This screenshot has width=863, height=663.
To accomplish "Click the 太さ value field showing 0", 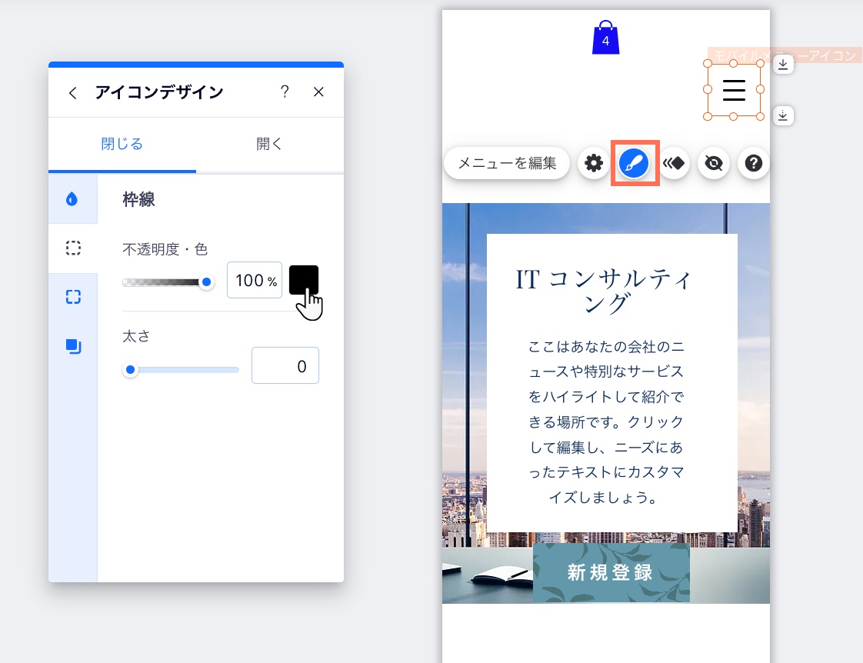I will 285,365.
